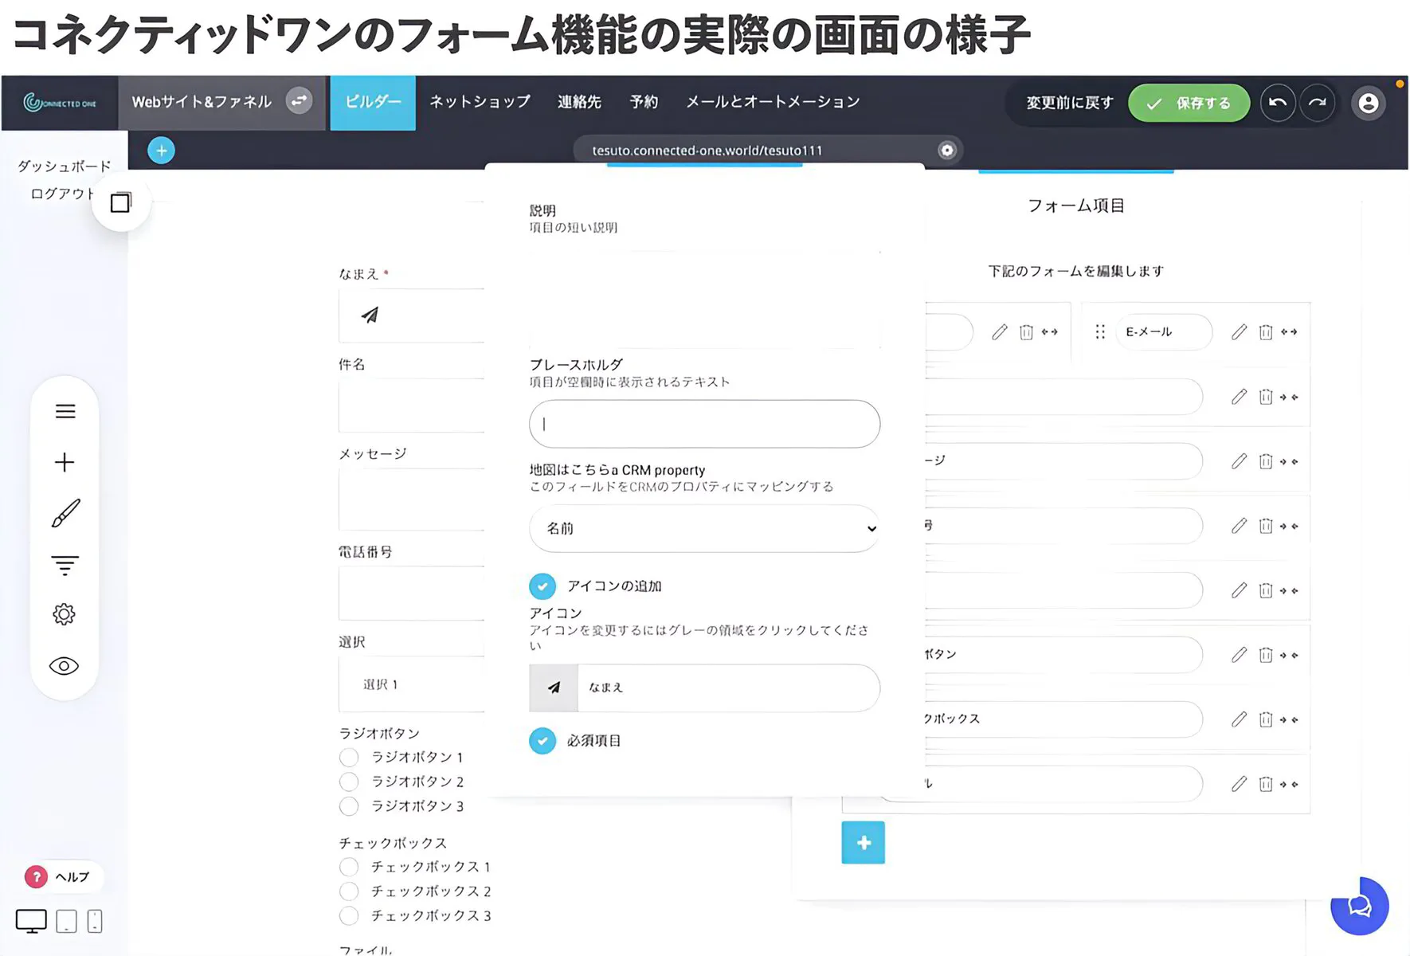Select the ラジオボタン 2 radio option
The height and width of the screenshot is (956, 1410).
pyautogui.click(x=349, y=782)
